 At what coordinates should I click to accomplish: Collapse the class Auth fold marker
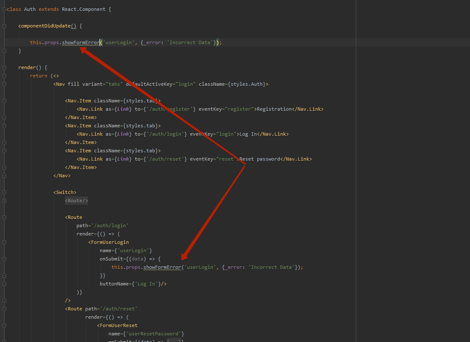click(4, 9)
